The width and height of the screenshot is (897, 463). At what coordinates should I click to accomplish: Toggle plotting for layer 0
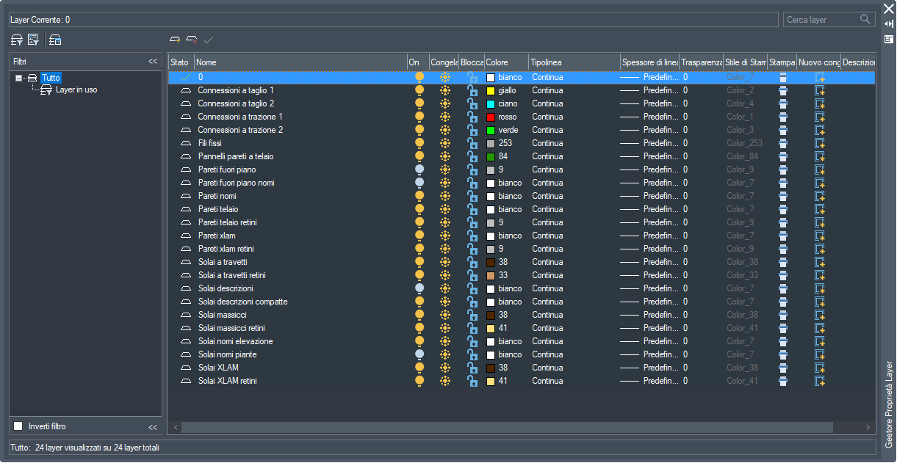click(782, 77)
